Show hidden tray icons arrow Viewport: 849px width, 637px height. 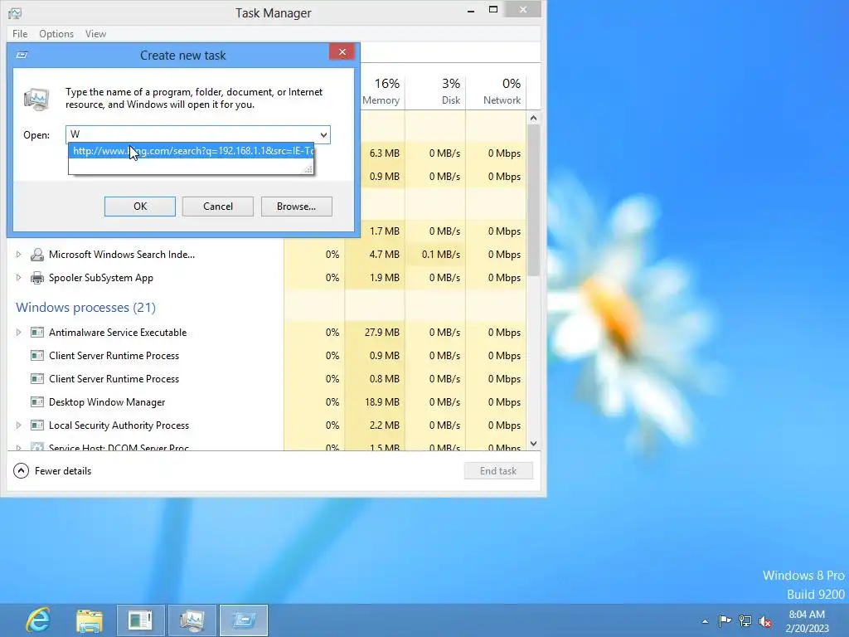click(705, 621)
